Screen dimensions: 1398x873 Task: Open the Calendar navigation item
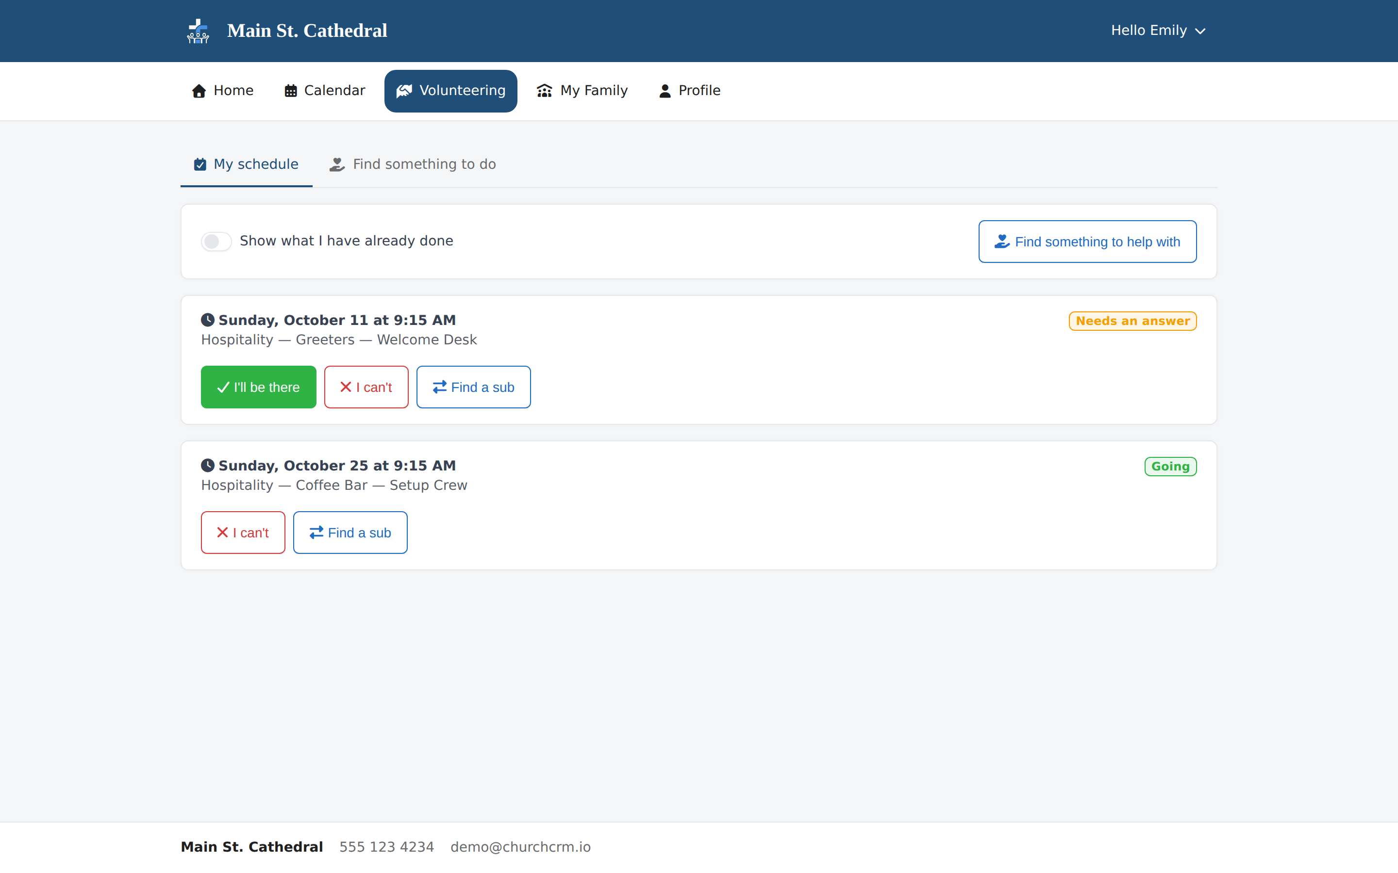325,91
